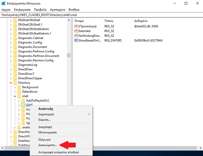This screenshot has width=203, height=156.
Task: Click the NoWorkingDire... string value icon
Action: click(76, 36)
